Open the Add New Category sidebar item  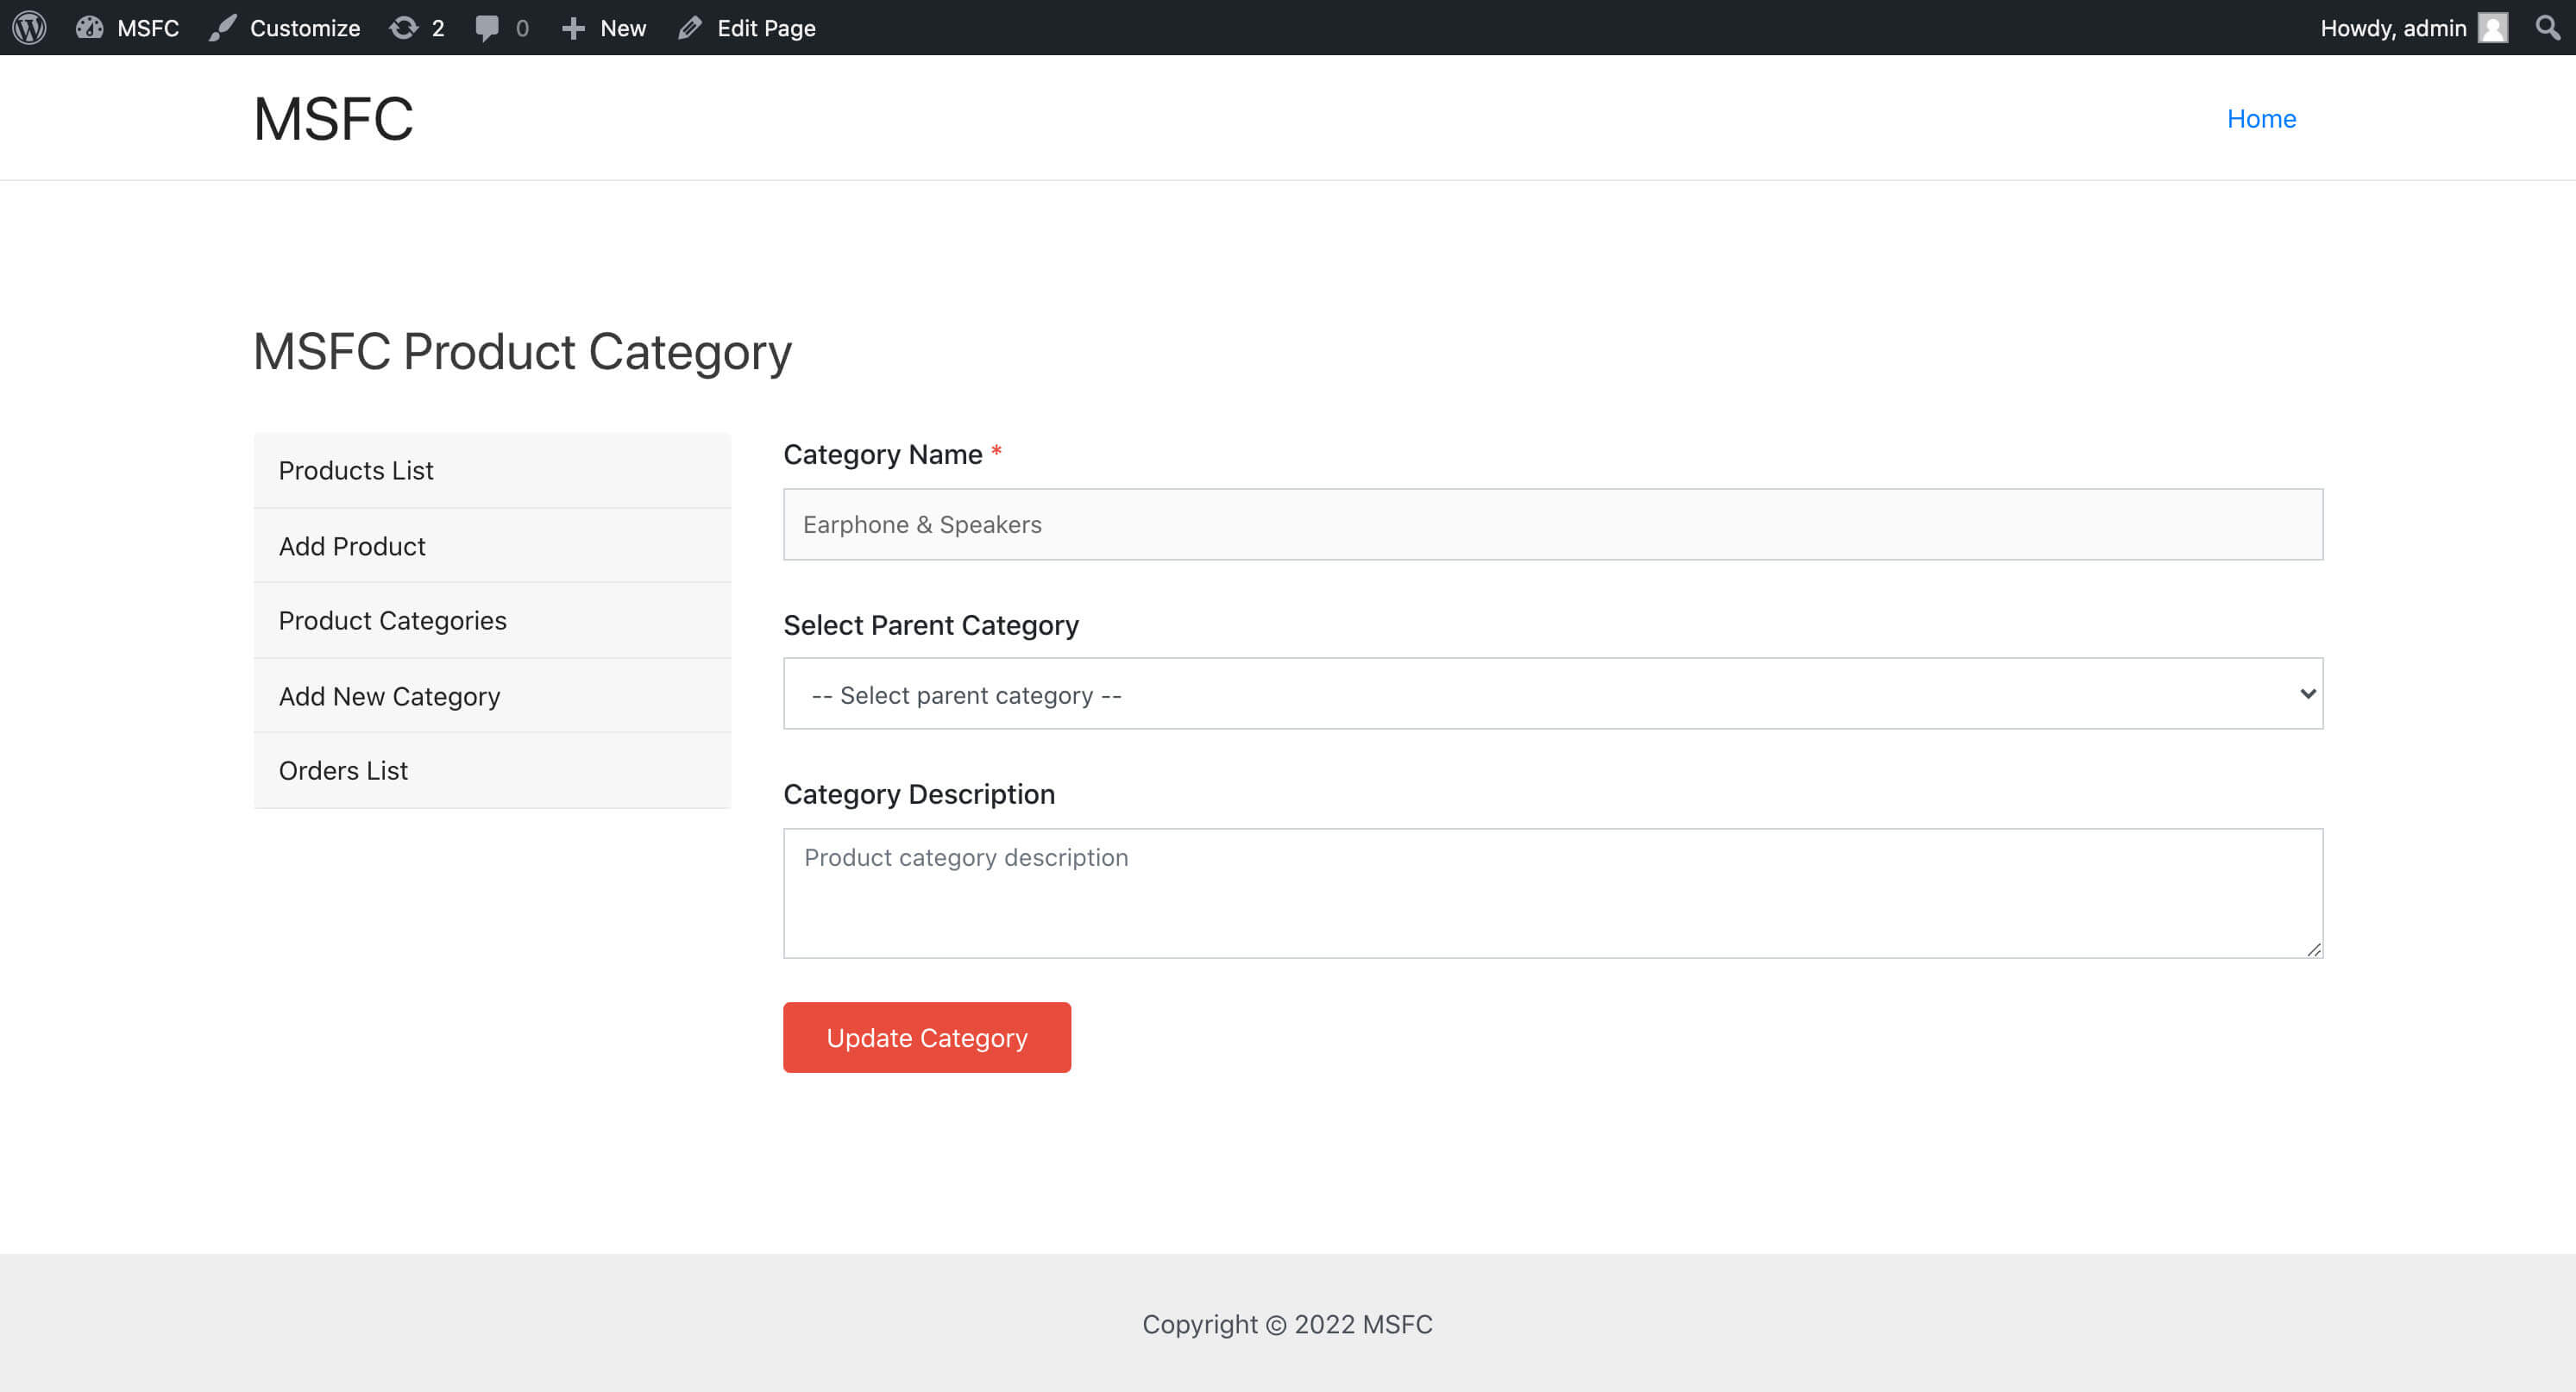tap(389, 696)
